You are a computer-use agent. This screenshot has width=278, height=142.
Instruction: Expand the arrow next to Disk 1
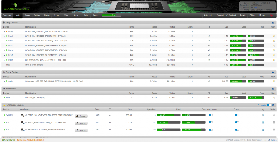tap(4, 36)
